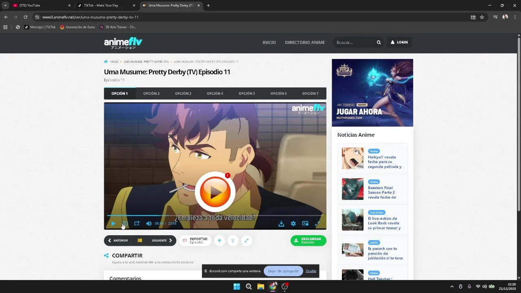This screenshot has height=293, width=521.
Task: Expand hidden system tray icons
Action: [452, 286]
